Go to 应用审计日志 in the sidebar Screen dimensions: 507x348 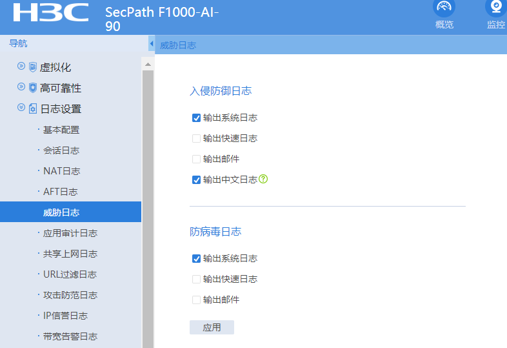click(70, 233)
